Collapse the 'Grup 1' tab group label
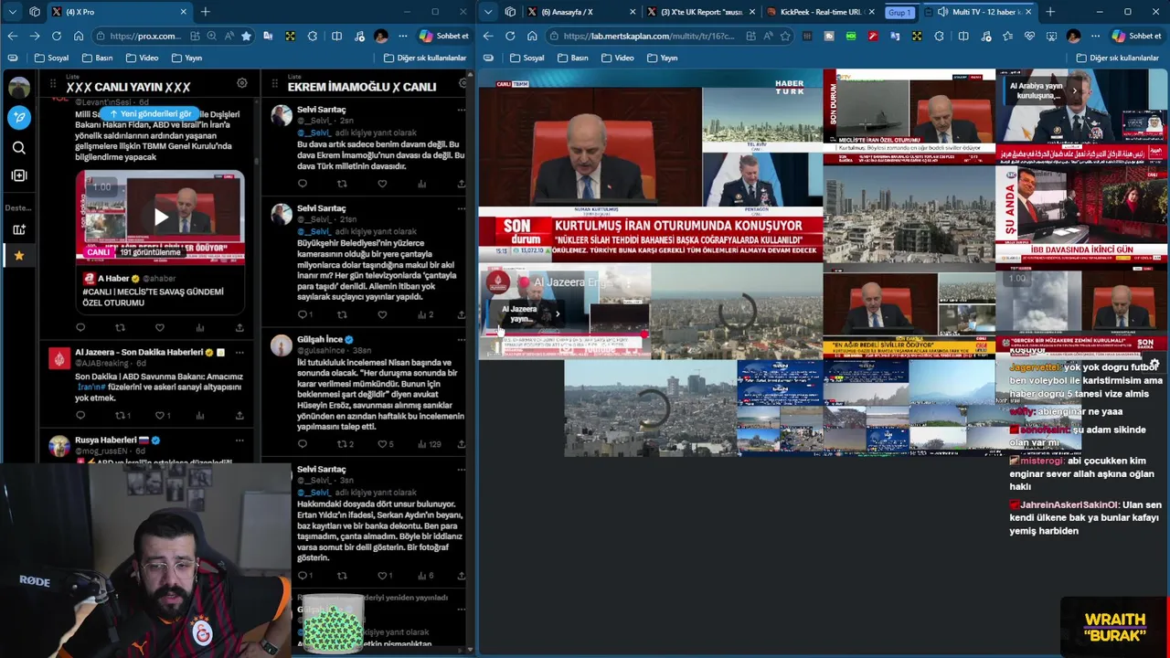The image size is (1170, 658). click(x=899, y=12)
